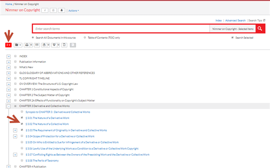This screenshot has height=168, width=270.
Task: Click the print icon in toolbar
Action: tap(27, 45)
